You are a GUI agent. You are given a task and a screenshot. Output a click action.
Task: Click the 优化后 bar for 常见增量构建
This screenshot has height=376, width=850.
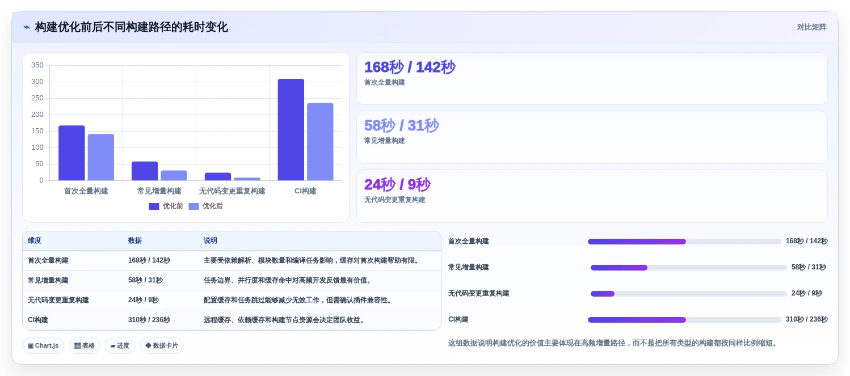click(174, 175)
